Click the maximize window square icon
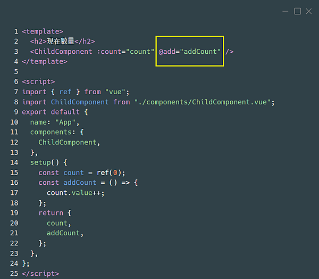 [x=297, y=11]
